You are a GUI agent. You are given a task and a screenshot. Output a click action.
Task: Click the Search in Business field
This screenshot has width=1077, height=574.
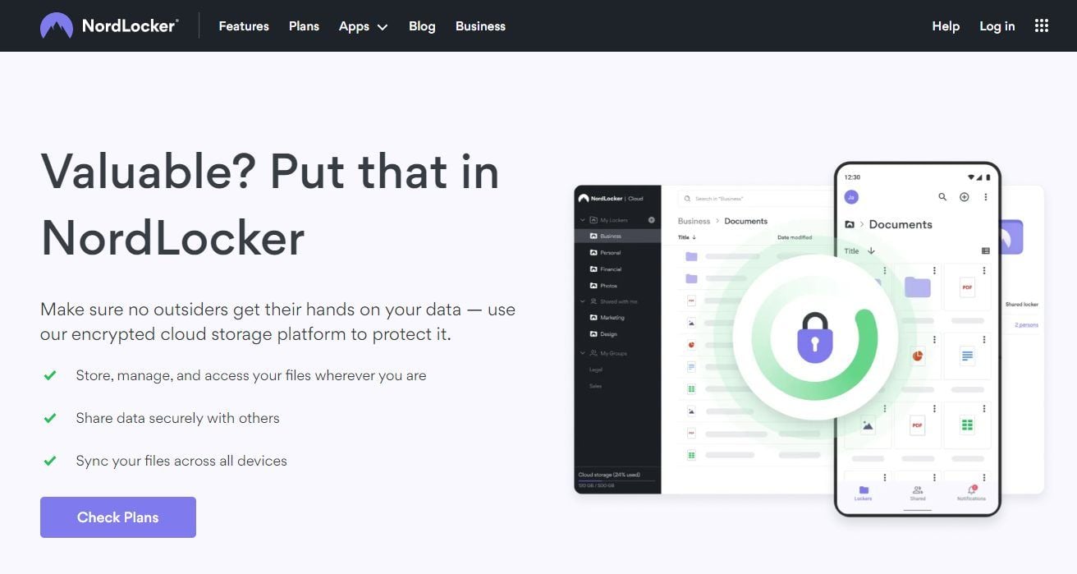755,199
